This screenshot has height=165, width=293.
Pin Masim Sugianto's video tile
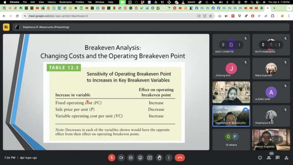click(263, 140)
